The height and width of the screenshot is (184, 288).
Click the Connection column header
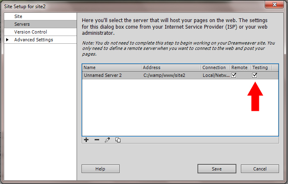pyautogui.click(x=215, y=67)
